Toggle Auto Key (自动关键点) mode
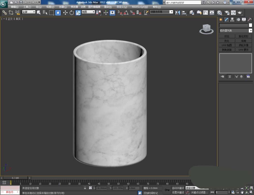The image size is (254, 195). pyautogui.click(x=178, y=188)
